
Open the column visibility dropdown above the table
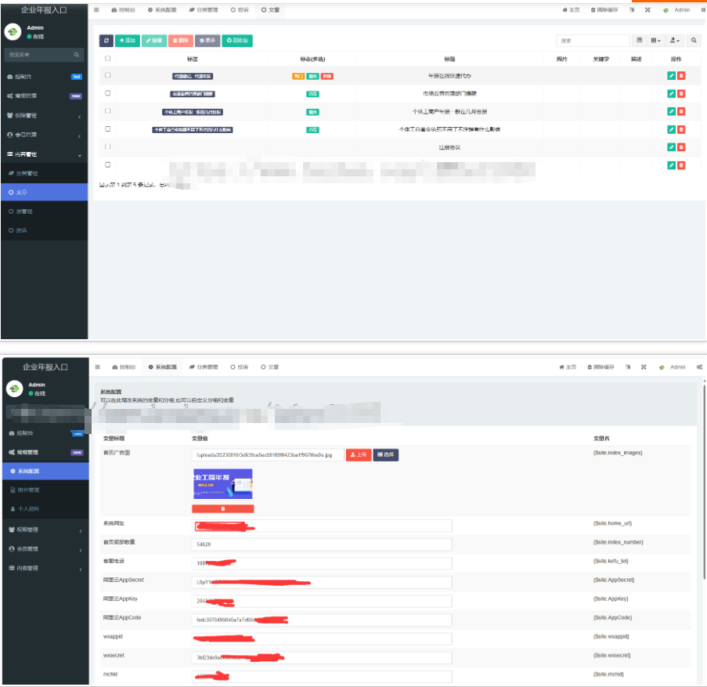click(656, 40)
